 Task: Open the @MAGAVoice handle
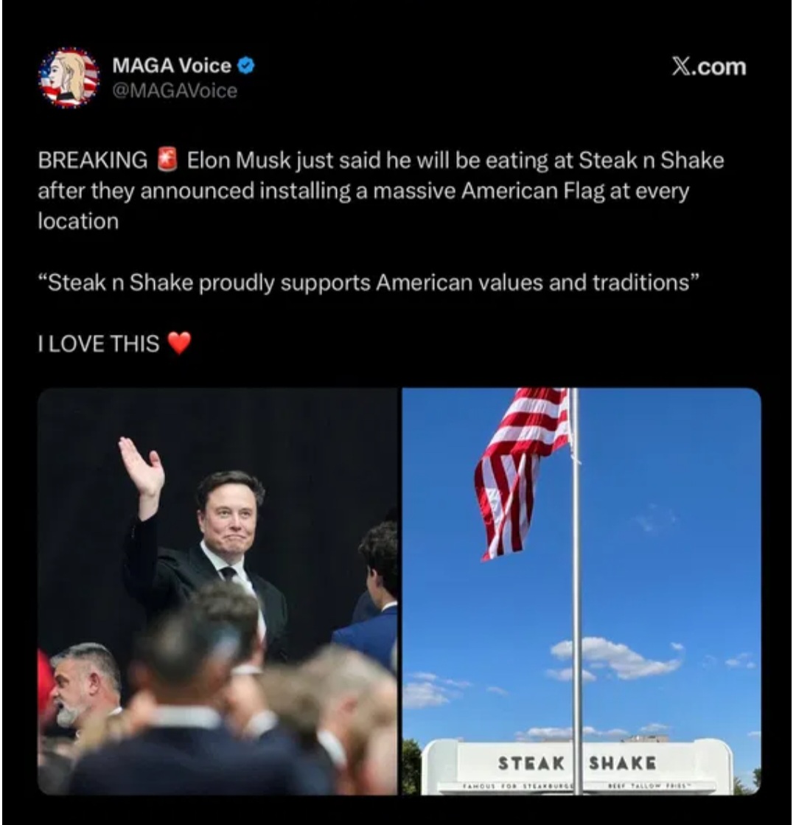pyautogui.click(x=175, y=91)
